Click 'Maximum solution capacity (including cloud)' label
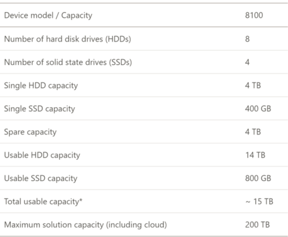This screenshot has height=237, width=288. 85,225
